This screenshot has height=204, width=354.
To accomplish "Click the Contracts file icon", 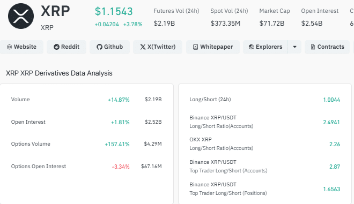I will coord(313,47).
